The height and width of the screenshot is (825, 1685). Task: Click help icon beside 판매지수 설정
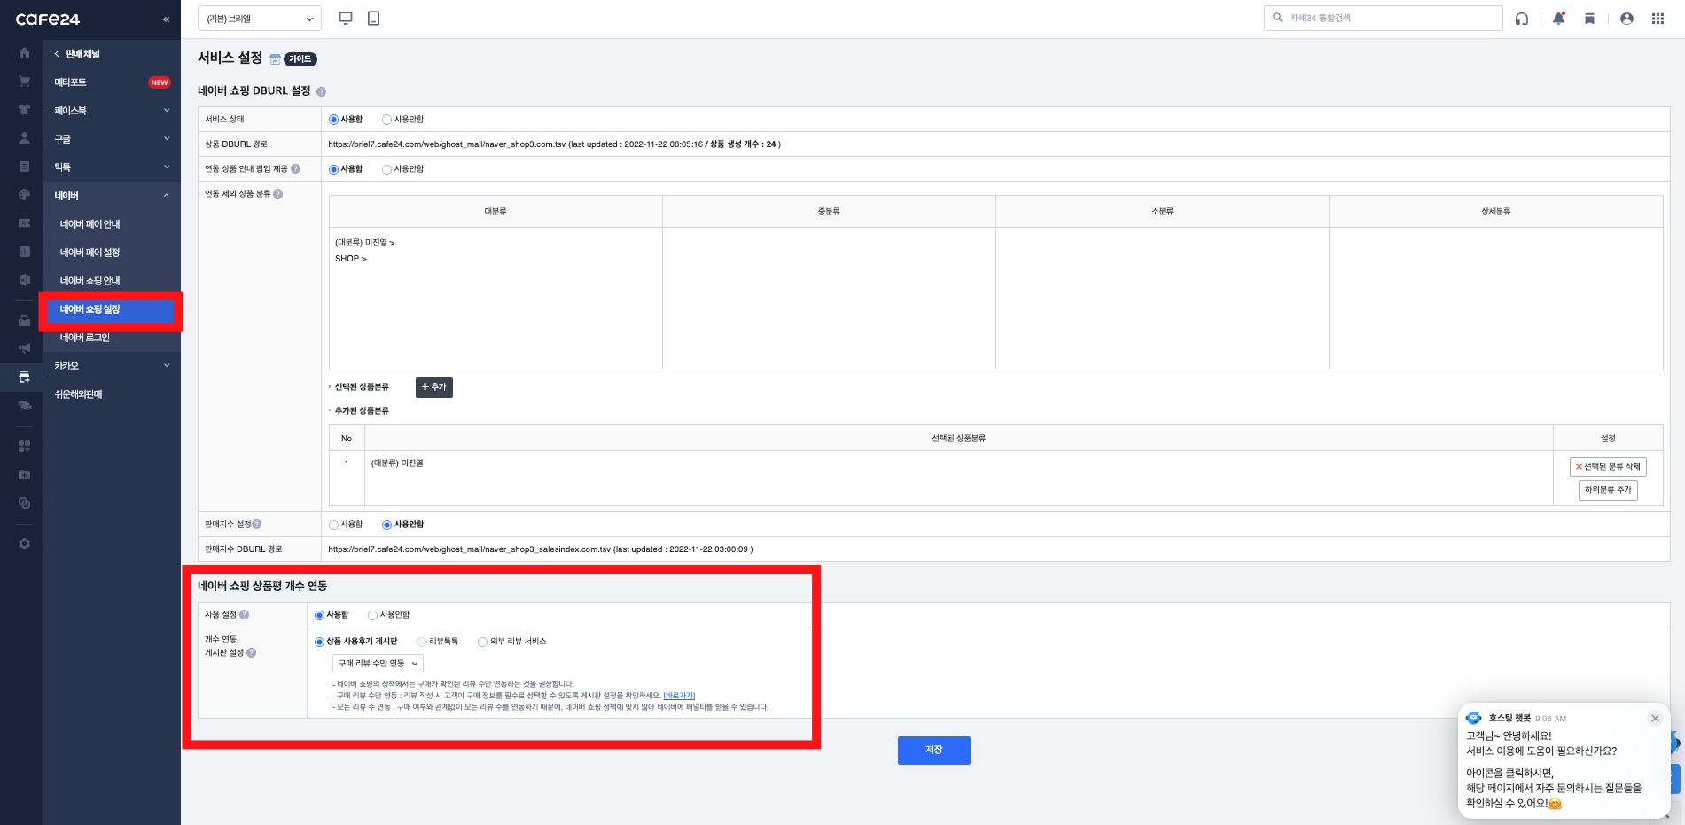click(x=257, y=525)
